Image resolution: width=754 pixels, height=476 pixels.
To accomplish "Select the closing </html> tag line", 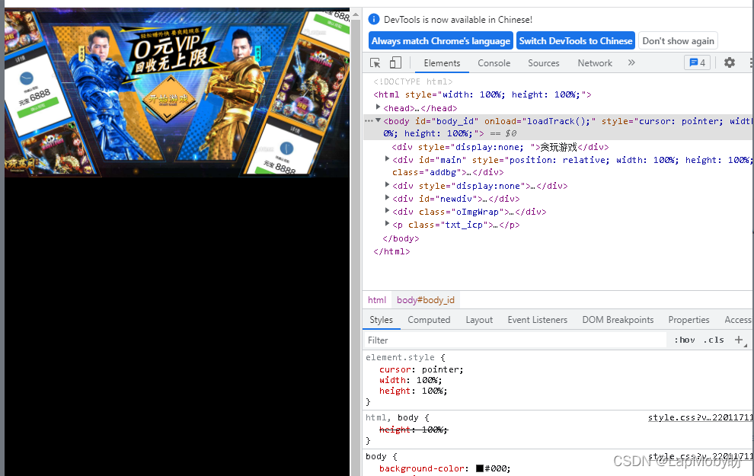I will click(391, 251).
